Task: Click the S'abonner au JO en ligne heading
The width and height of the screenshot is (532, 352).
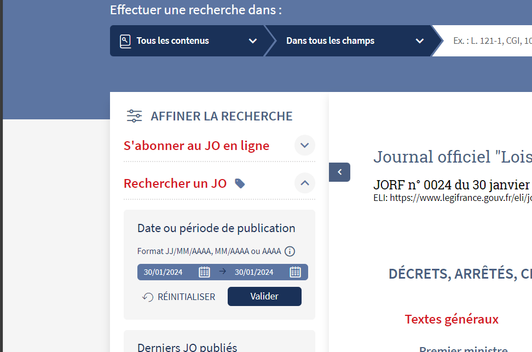Action: tap(196, 146)
